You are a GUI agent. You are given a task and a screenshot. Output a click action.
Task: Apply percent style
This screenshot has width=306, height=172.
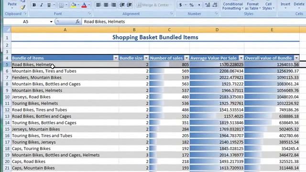coord(191,5)
